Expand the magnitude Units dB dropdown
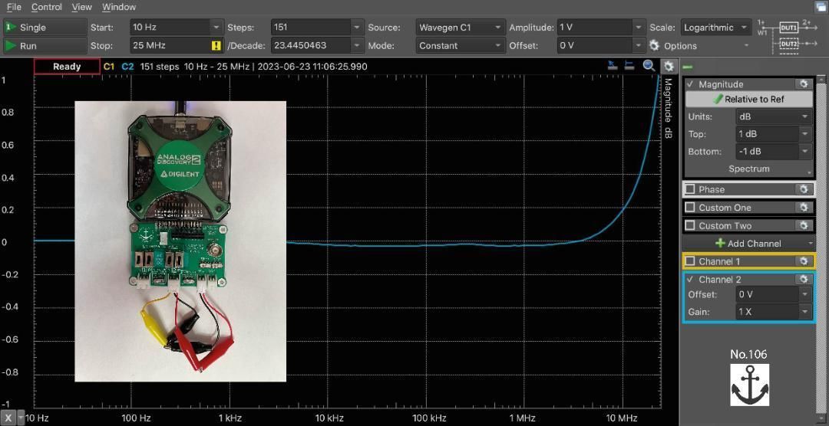 click(x=773, y=117)
